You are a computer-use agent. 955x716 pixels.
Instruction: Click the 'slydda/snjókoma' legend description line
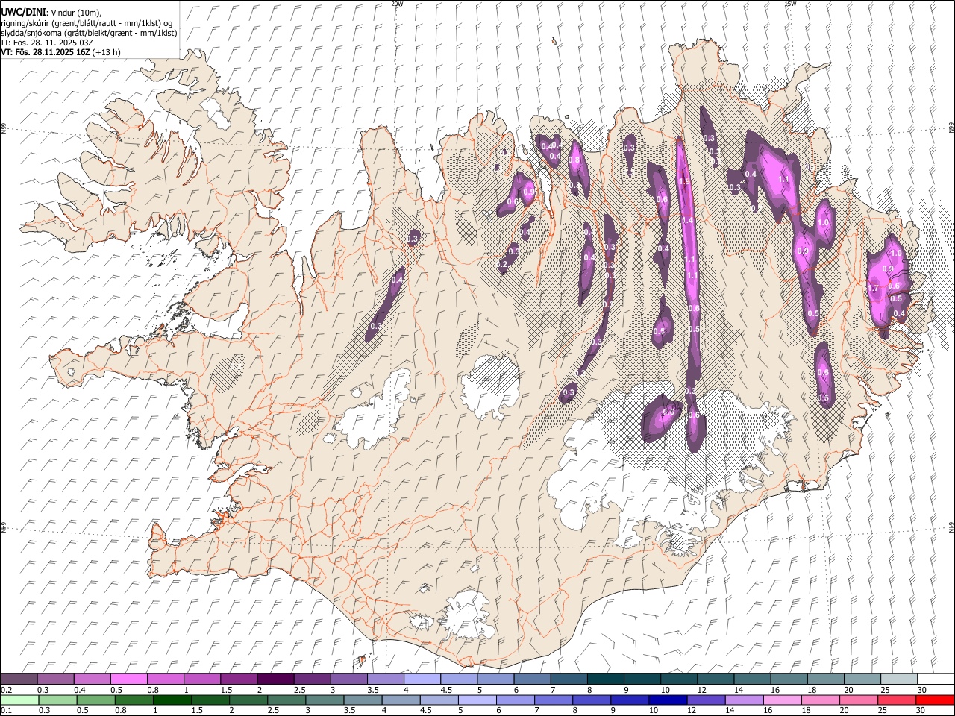(89, 33)
